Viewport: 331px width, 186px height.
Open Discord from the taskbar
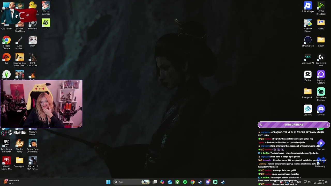coord(208,182)
